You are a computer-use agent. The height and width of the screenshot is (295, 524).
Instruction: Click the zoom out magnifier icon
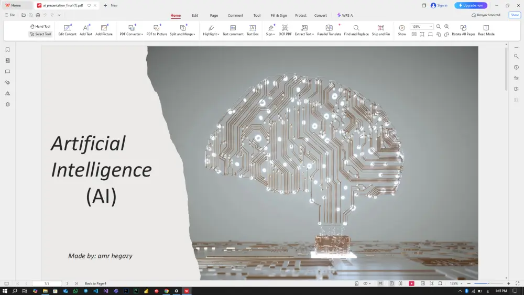click(x=439, y=26)
